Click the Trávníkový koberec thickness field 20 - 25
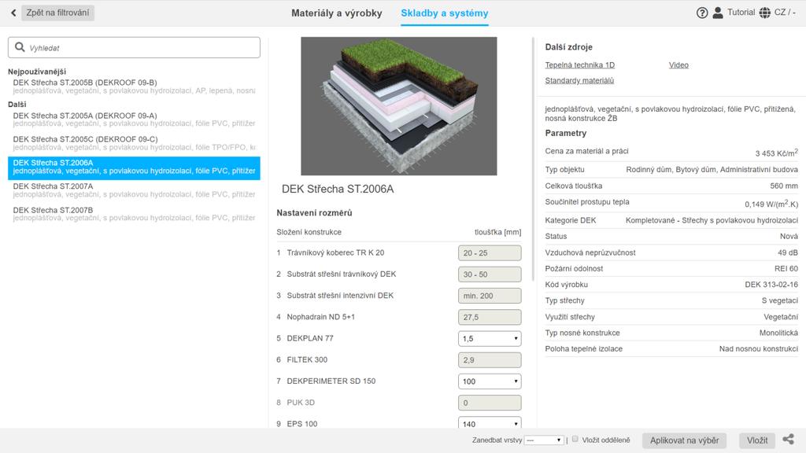 click(x=490, y=252)
